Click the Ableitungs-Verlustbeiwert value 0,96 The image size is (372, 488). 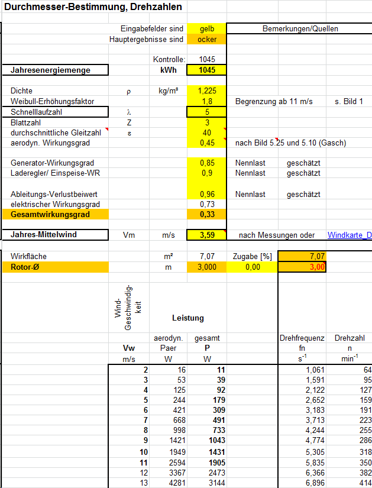[x=207, y=194]
